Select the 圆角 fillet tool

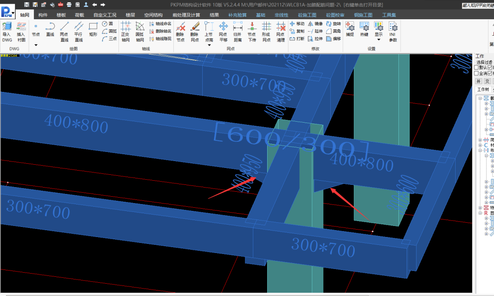tap(333, 31)
